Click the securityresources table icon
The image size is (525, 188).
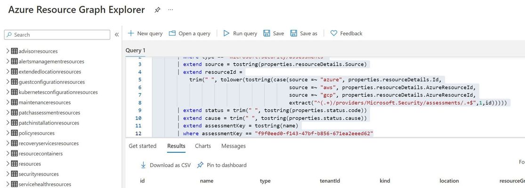coord(15,174)
